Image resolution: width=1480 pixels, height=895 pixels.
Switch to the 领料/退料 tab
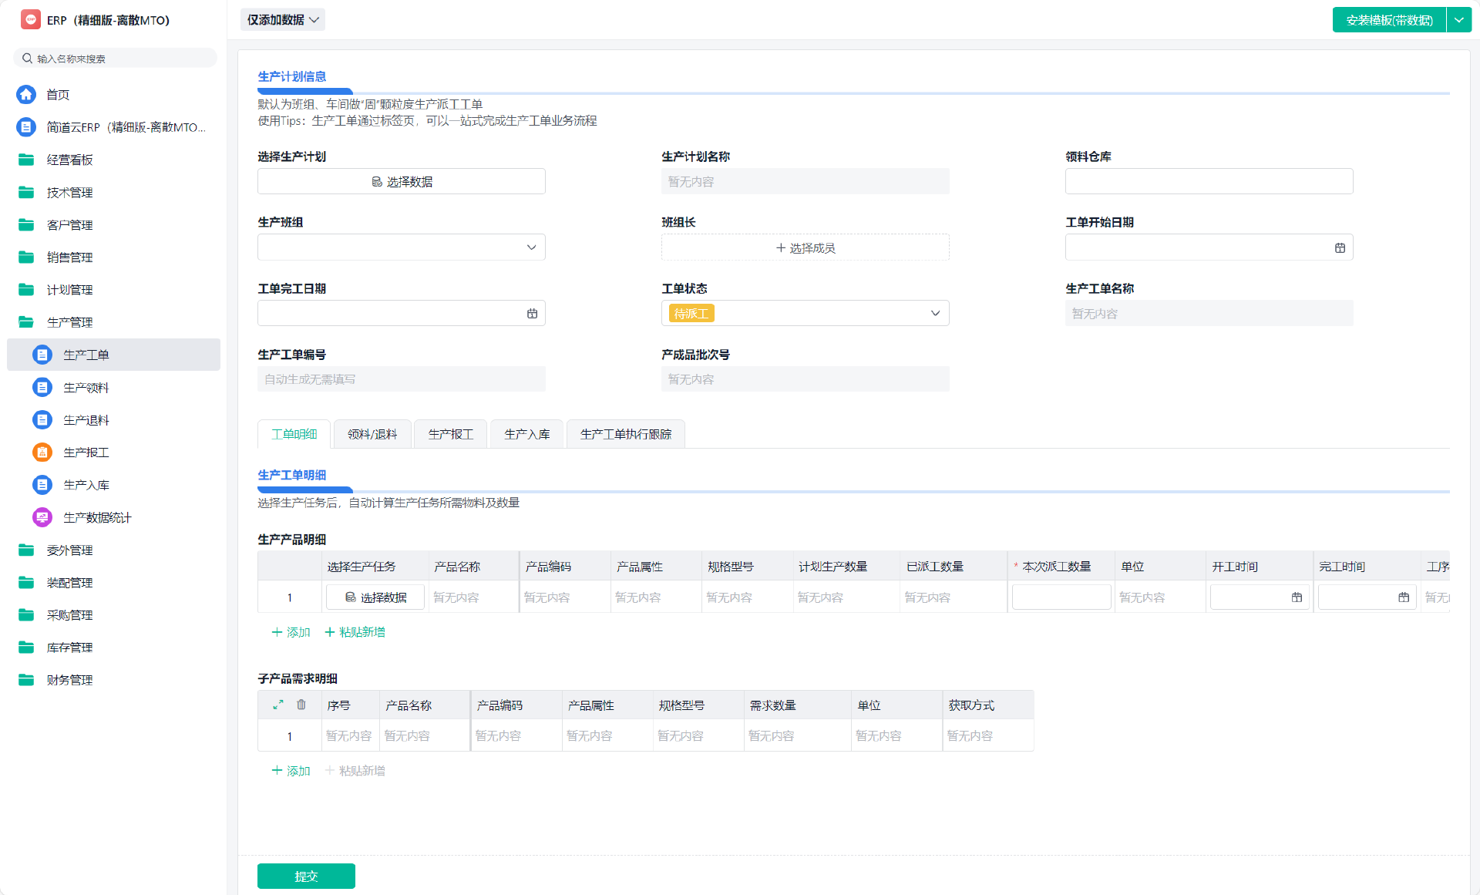[x=372, y=434]
